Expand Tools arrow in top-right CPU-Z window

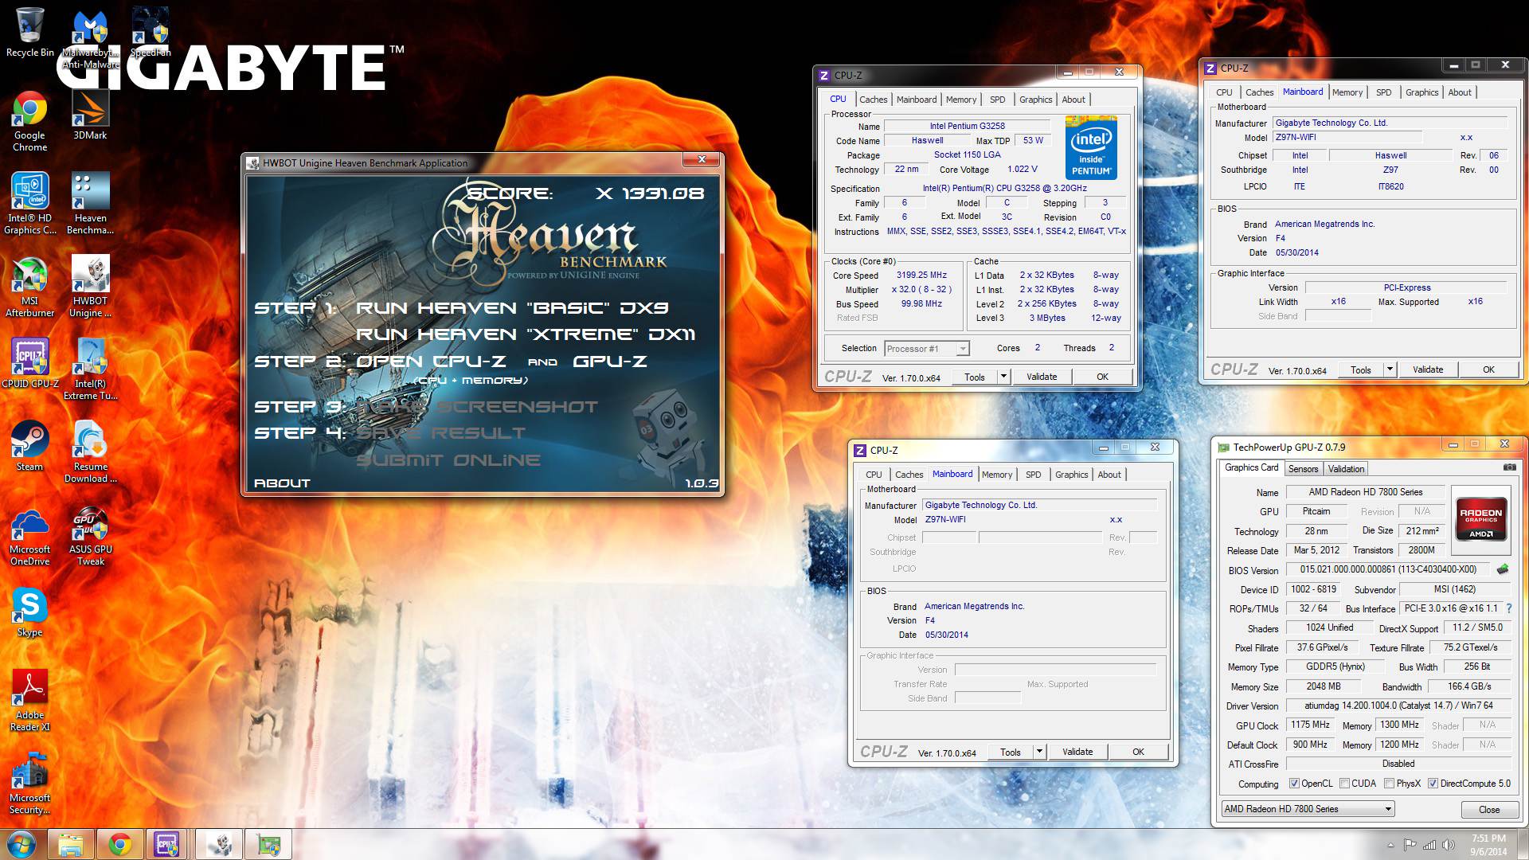coord(1390,369)
